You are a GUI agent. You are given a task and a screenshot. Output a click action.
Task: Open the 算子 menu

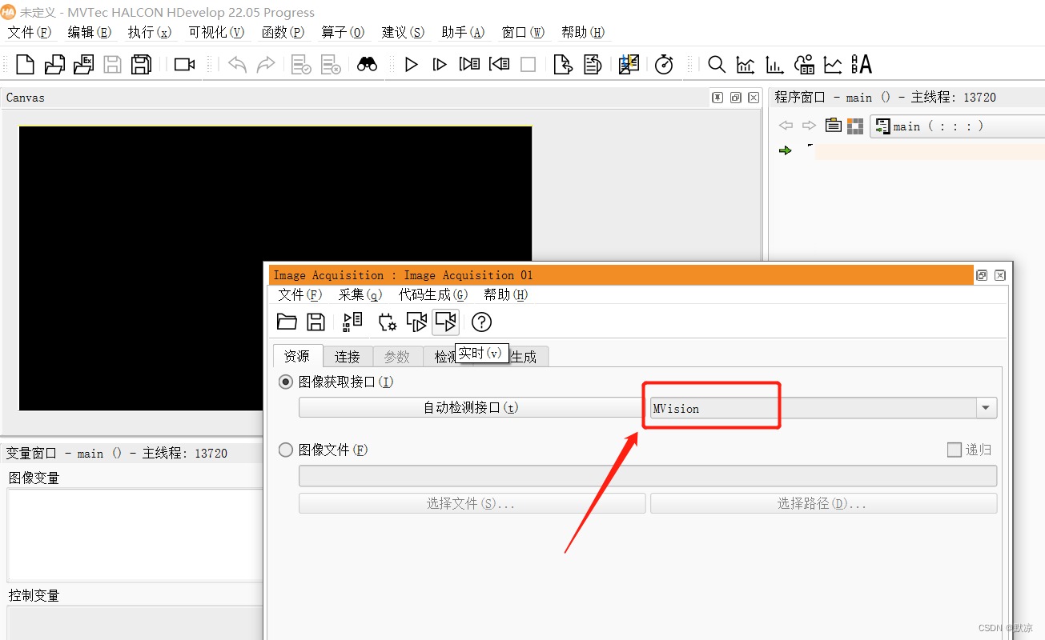(343, 32)
